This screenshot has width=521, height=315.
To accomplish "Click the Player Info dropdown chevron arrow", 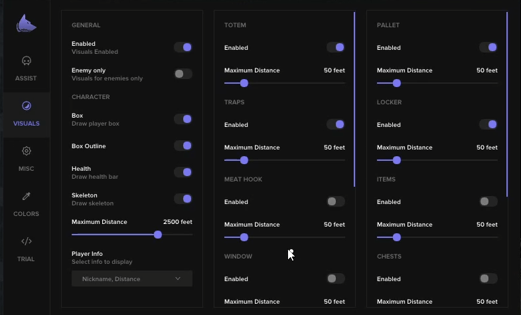I will (x=178, y=278).
